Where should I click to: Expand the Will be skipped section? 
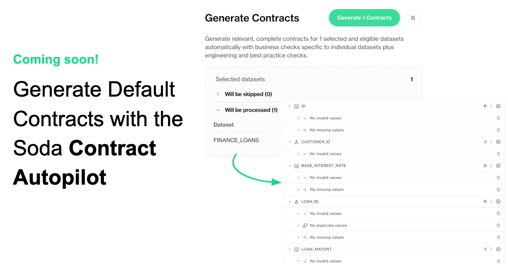tap(218, 94)
